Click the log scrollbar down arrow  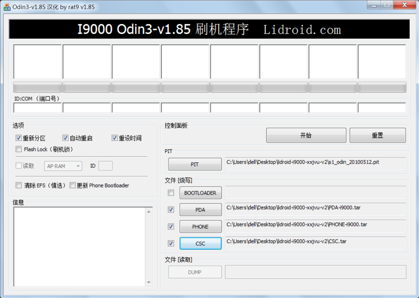[149, 282]
